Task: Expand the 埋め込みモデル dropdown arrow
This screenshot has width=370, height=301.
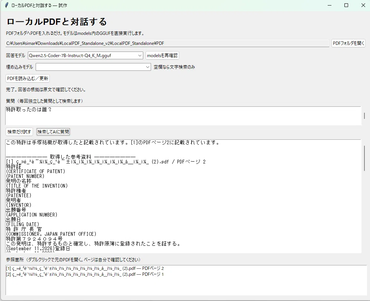Action: coord(148,67)
